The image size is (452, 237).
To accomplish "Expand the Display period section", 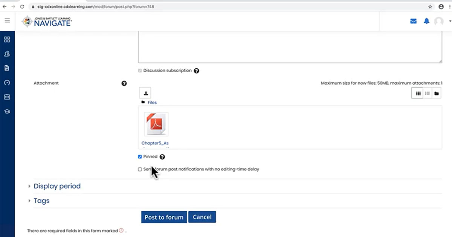I will tap(57, 186).
